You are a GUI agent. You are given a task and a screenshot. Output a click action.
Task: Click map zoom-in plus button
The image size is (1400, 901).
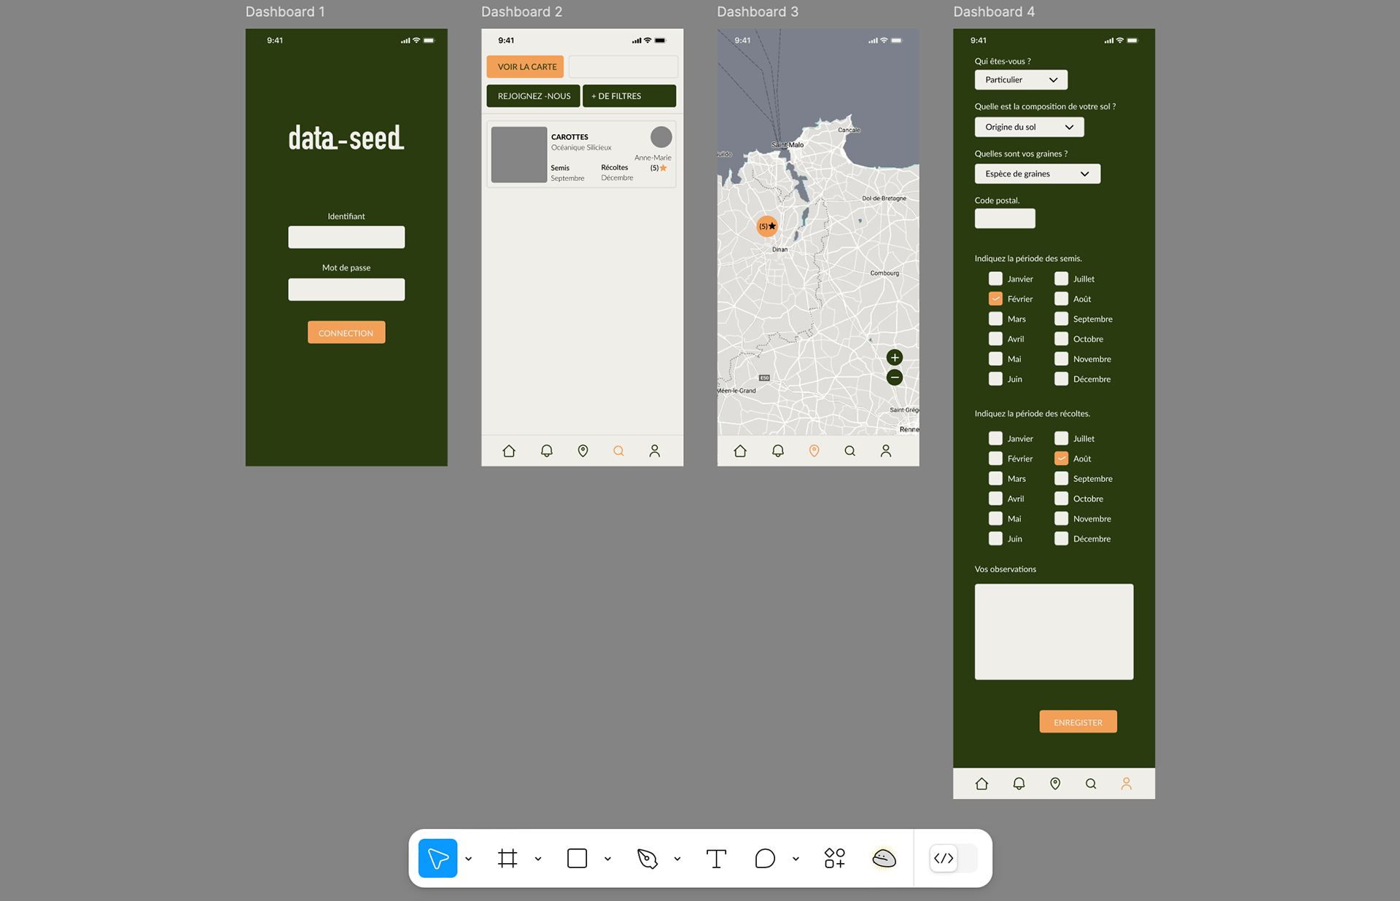(x=895, y=357)
